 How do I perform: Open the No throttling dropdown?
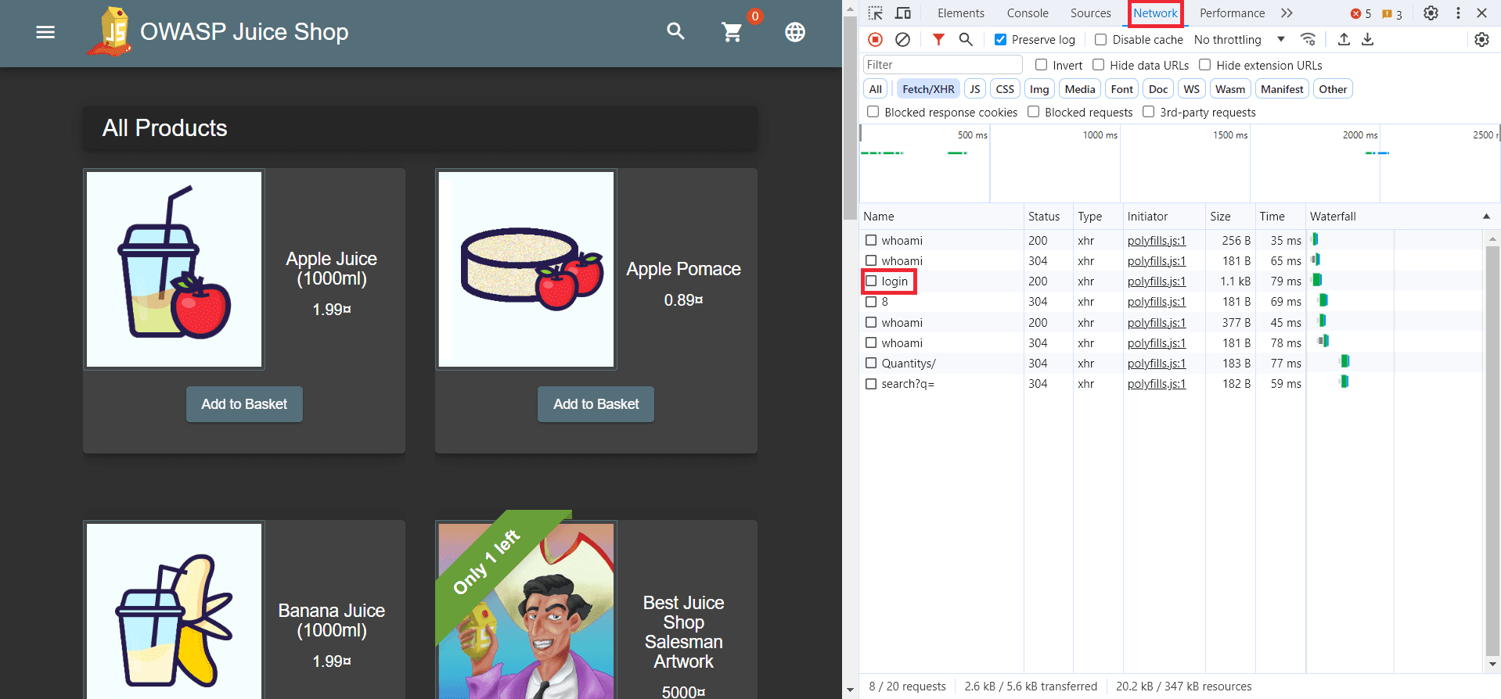[1240, 39]
